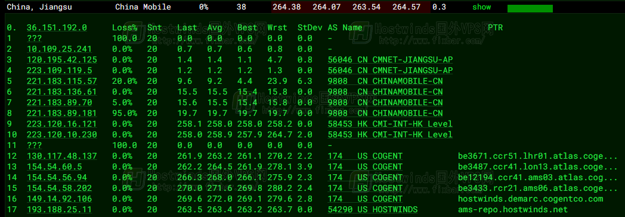
Task: Open hop 8 address 221.183.89.181
Action: click(62, 114)
